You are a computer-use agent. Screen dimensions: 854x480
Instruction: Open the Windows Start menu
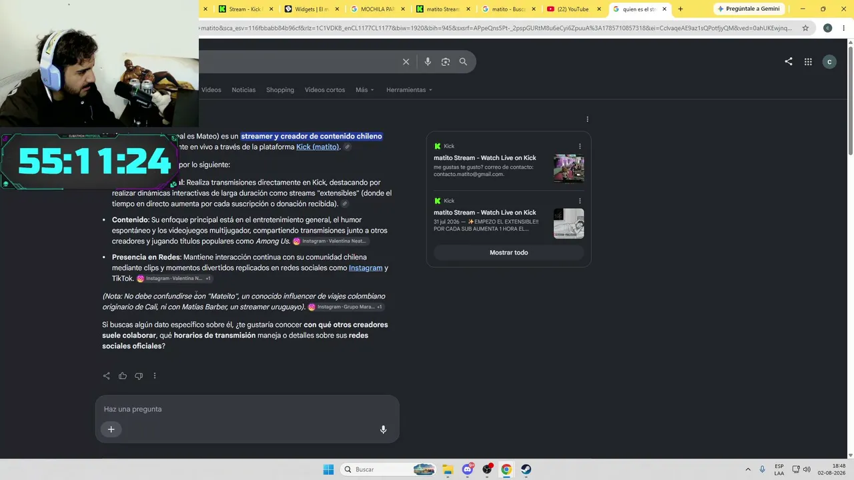pos(328,469)
